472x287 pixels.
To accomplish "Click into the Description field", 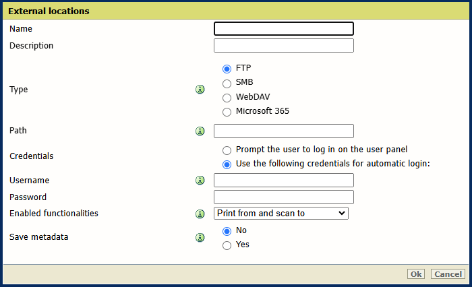I will [283, 46].
